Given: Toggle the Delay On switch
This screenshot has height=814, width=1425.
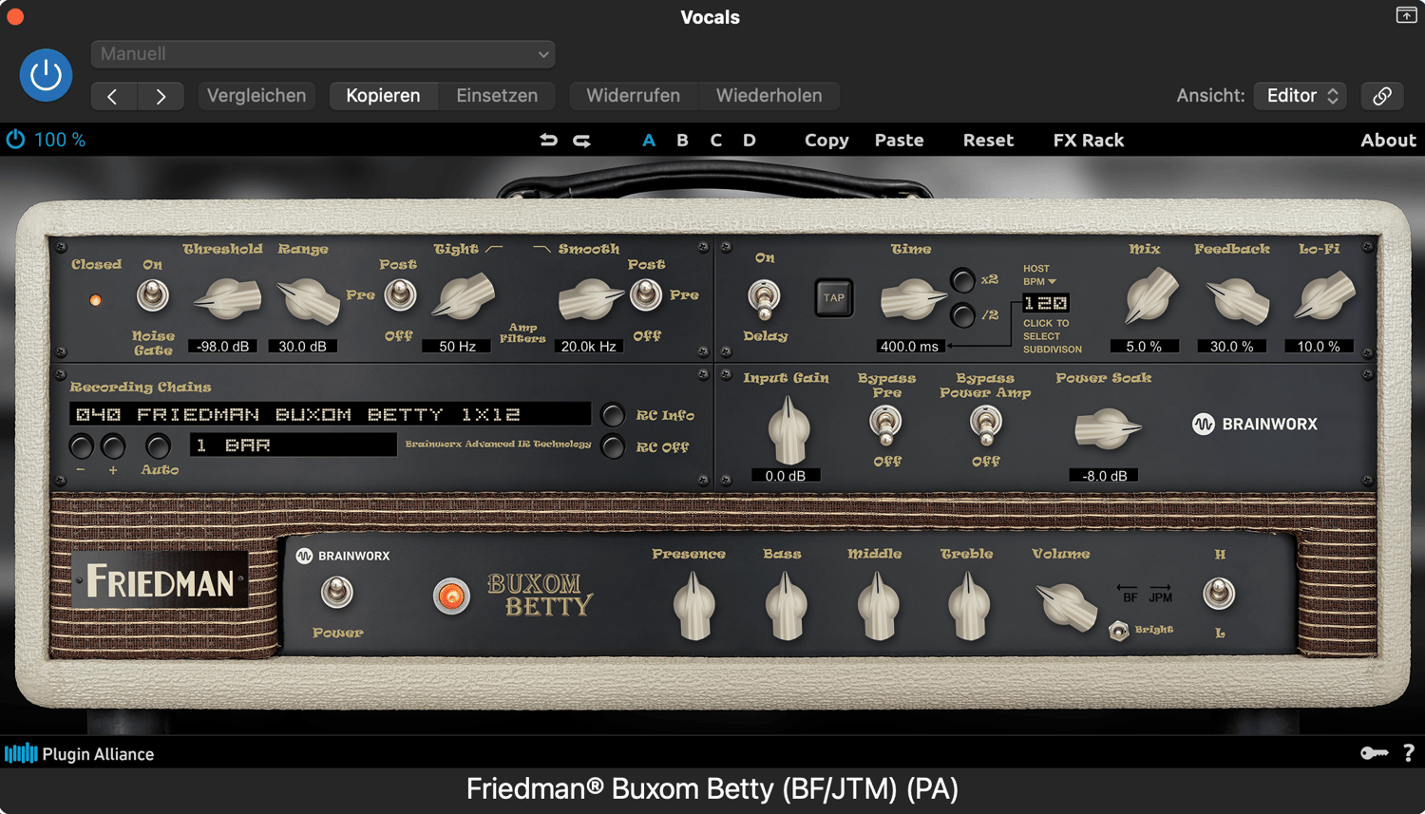Looking at the screenshot, I should pyautogui.click(x=764, y=297).
